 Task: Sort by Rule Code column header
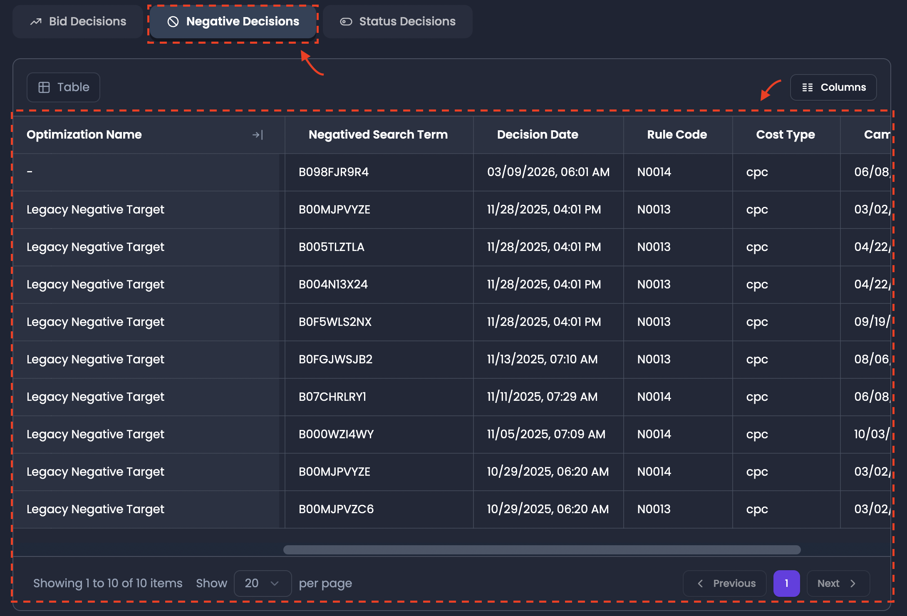click(677, 135)
